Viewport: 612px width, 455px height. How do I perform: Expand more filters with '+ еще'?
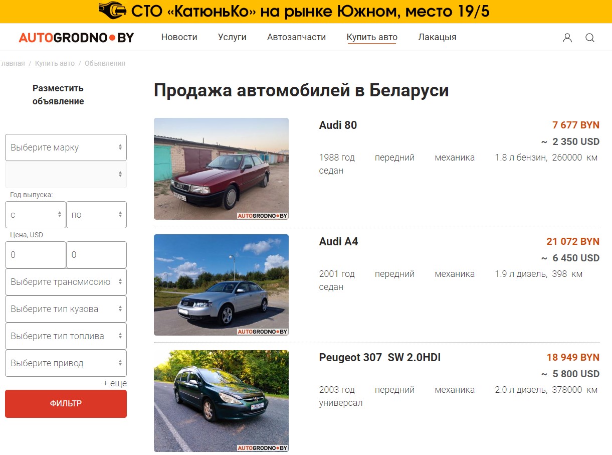[115, 383]
